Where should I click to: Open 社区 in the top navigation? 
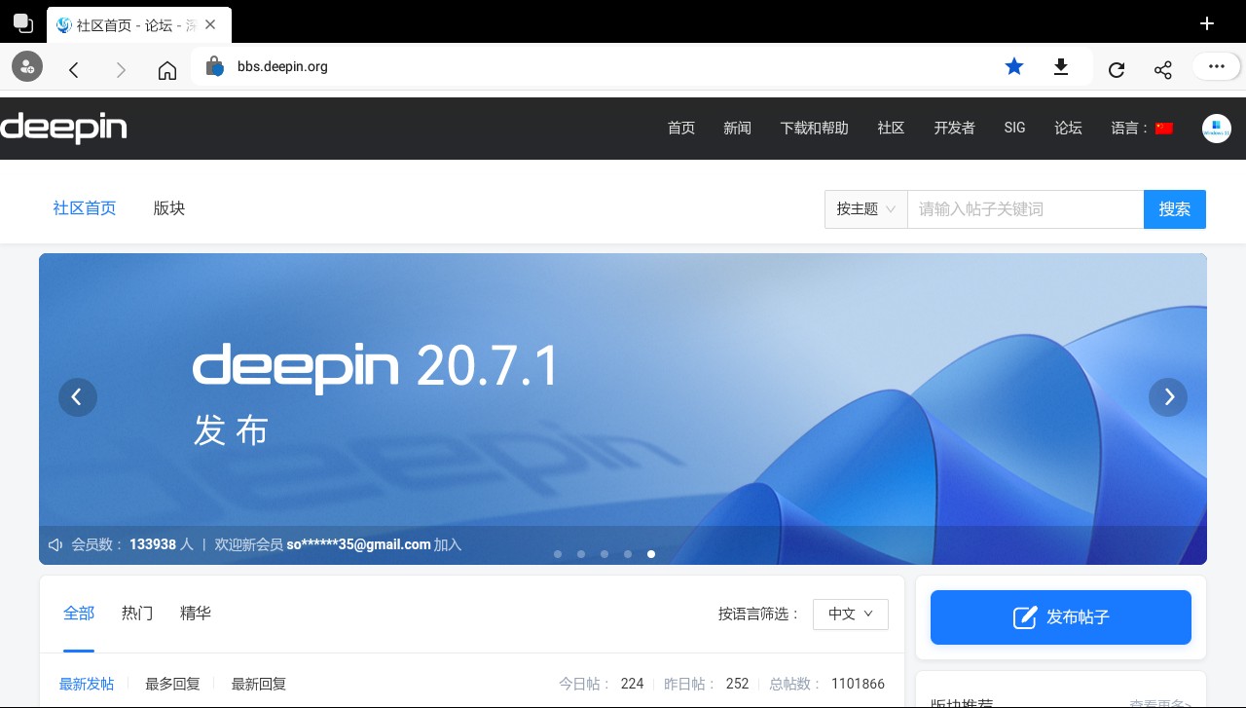point(892,128)
